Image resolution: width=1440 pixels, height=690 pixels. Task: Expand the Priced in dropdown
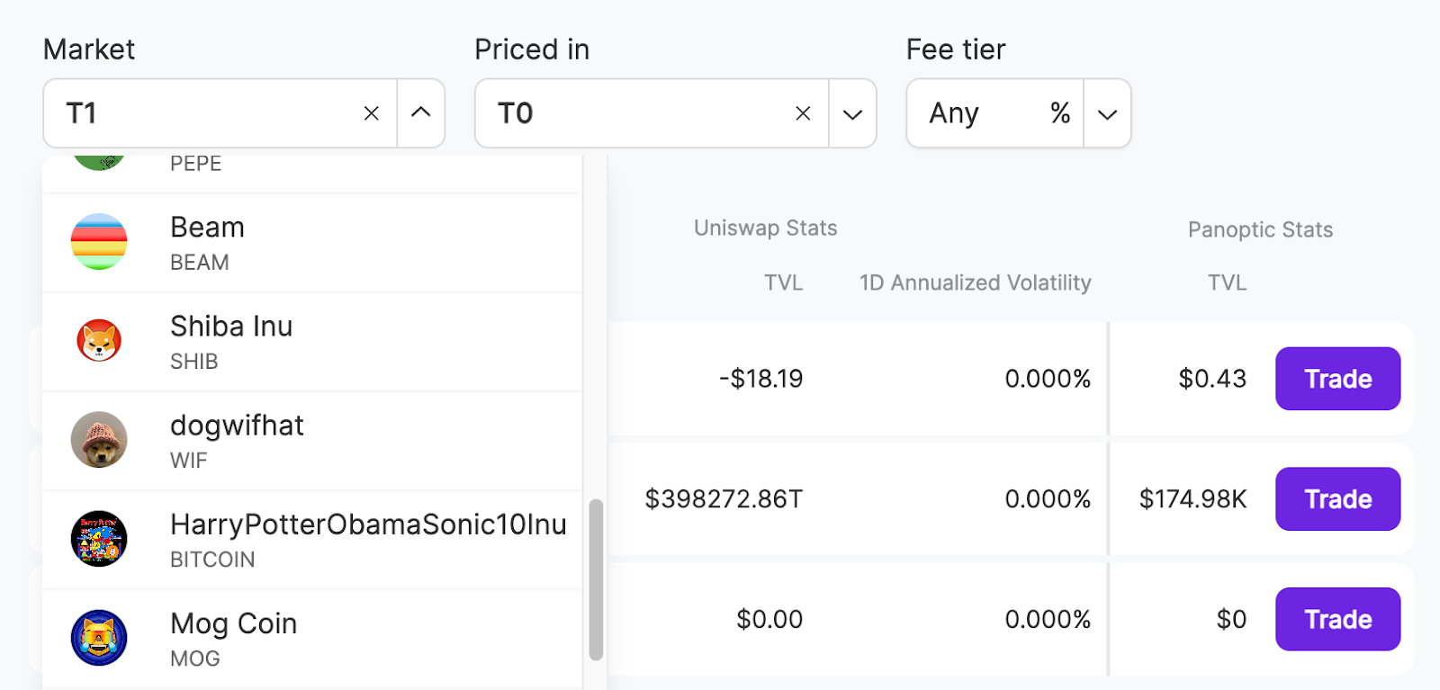pyautogui.click(x=852, y=114)
